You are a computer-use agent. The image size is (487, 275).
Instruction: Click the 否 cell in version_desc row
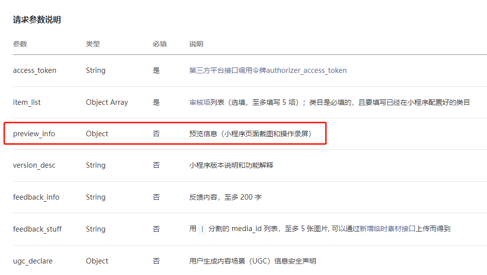pos(156,165)
